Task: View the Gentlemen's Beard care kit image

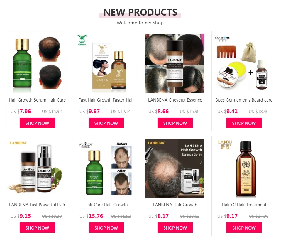Action: (244, 63)
